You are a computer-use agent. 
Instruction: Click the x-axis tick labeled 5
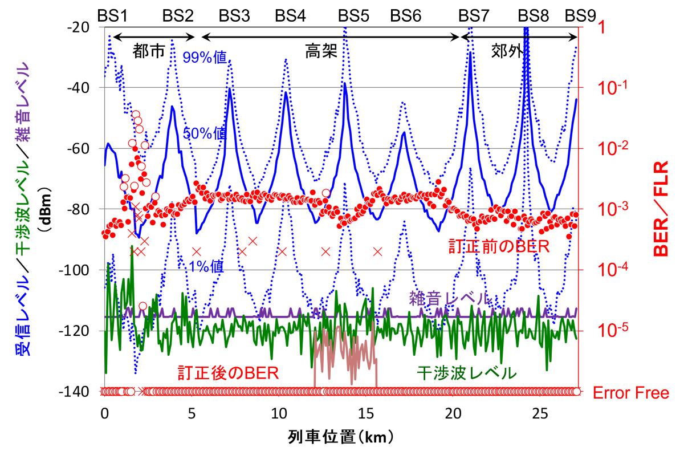click(x=192, y=412)
